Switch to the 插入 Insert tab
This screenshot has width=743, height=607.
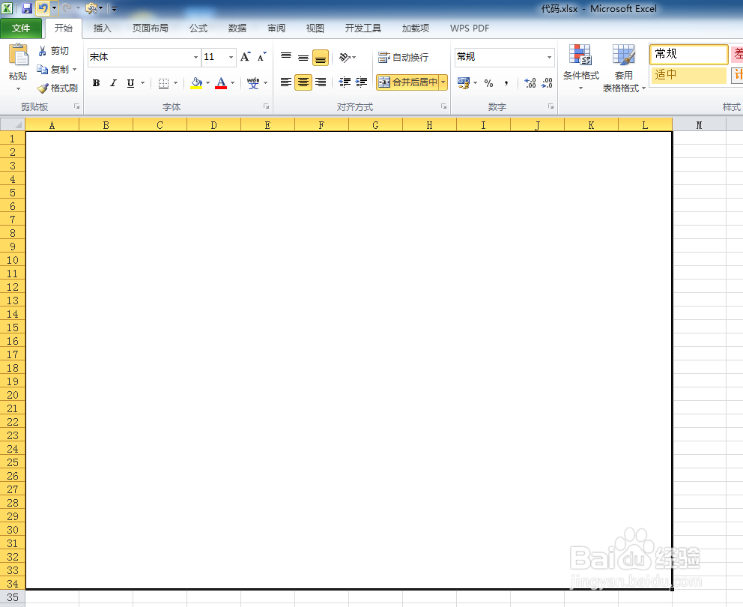[102, 28]
